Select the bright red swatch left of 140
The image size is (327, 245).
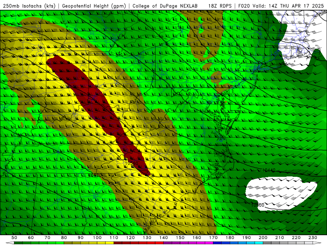[x=159, y=243]
